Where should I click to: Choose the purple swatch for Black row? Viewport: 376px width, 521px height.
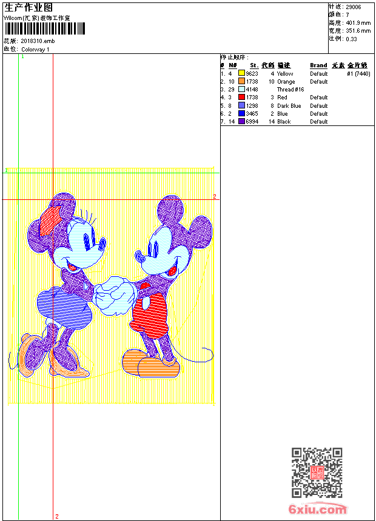(241, 121)
